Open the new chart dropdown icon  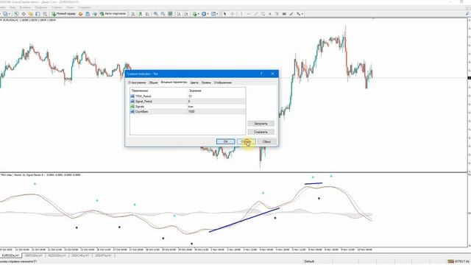point(6,14)
